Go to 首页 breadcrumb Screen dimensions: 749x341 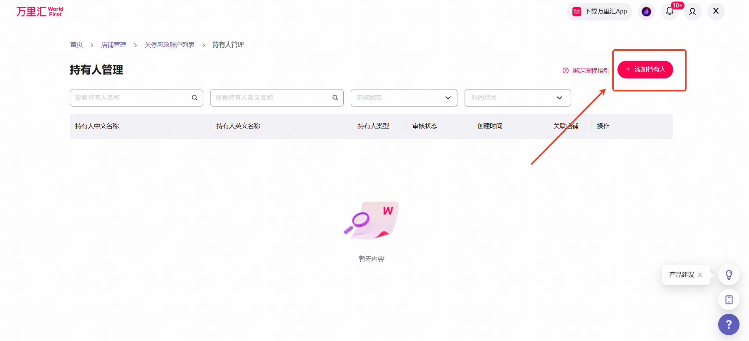coord(77,45)
